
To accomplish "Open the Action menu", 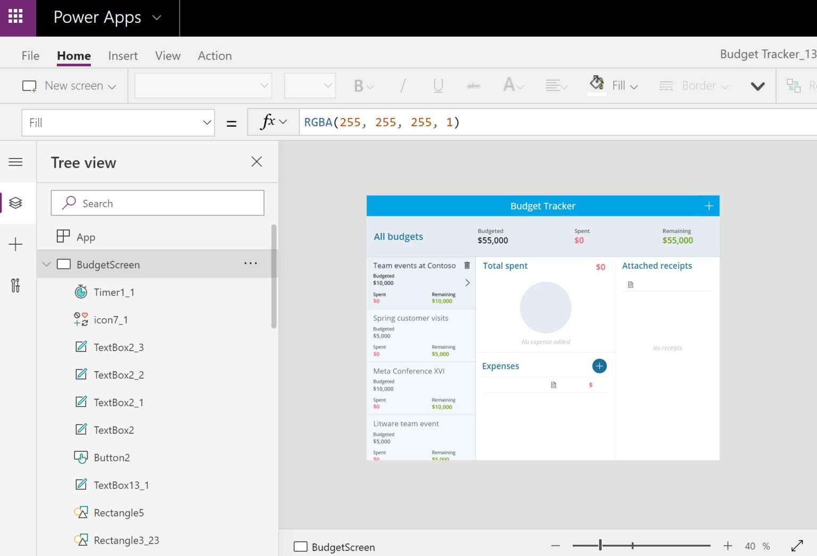I will pos(214,55).
